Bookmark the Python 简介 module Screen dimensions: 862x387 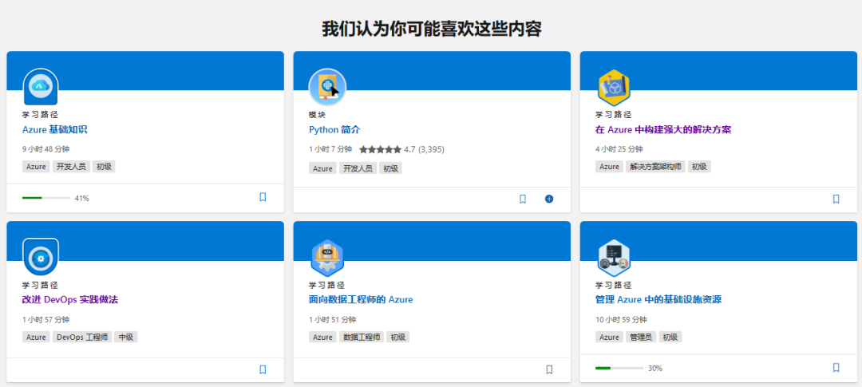click(x=523, y=199)
